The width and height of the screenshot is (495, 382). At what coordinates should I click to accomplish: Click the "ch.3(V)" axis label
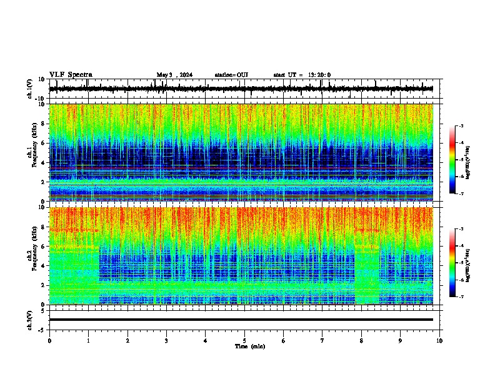point(30,320)
